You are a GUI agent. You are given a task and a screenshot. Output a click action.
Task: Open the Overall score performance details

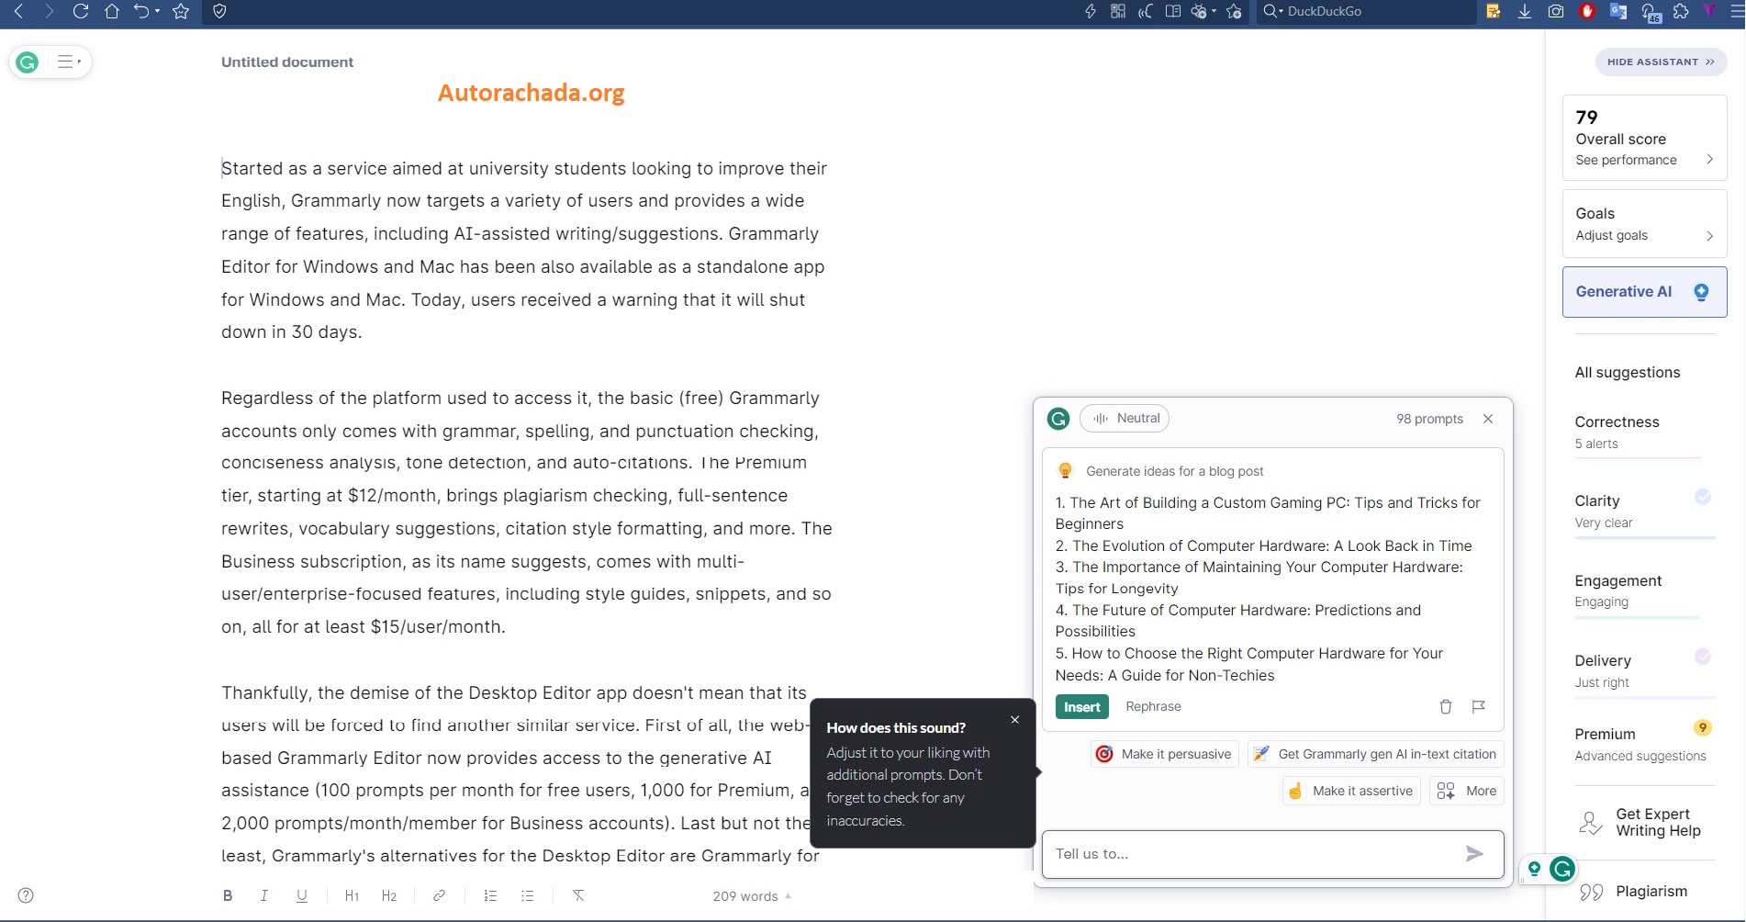click(1644, 139)
